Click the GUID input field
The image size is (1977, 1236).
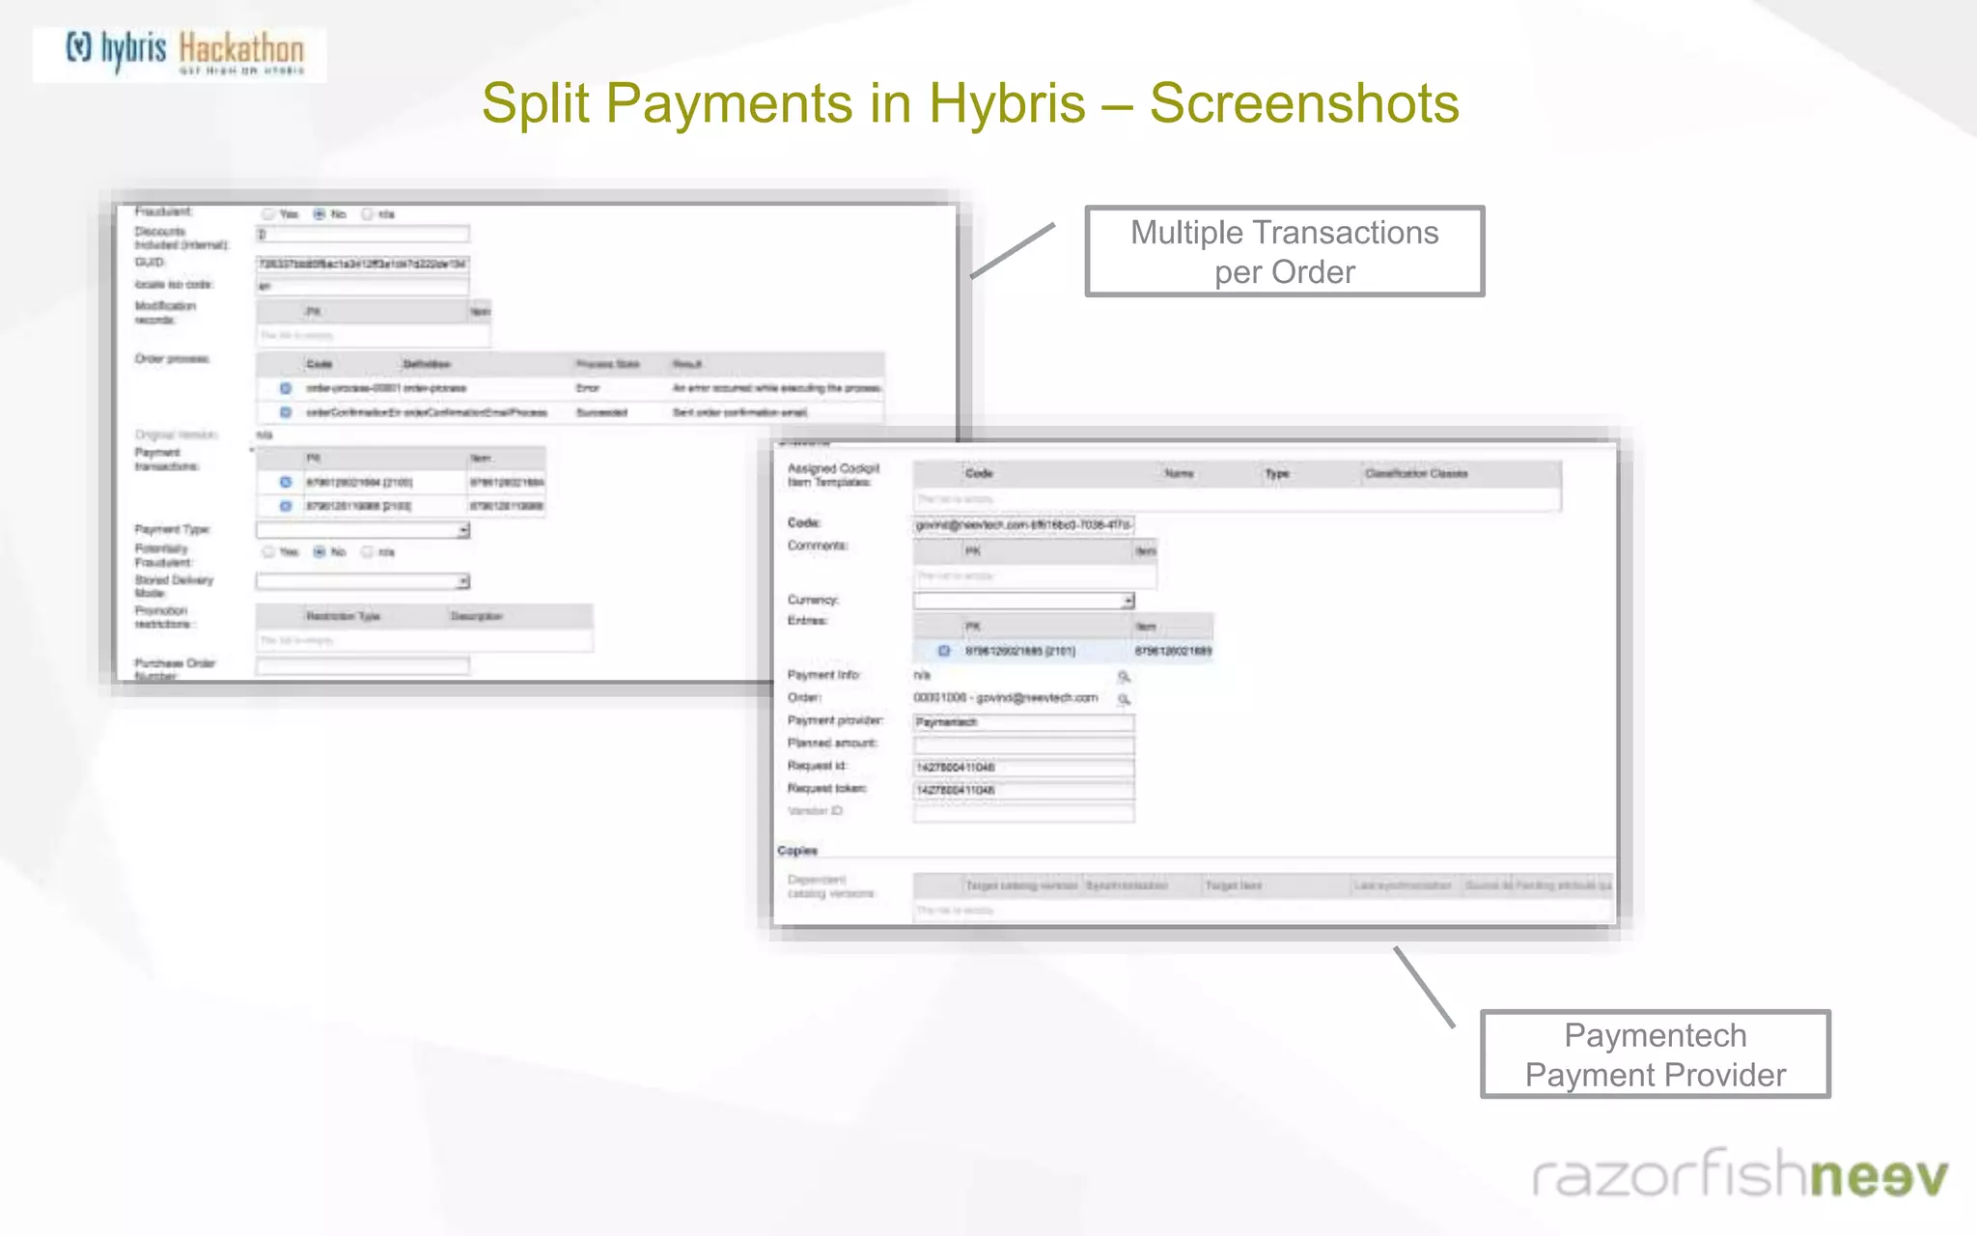click(x=363, y=264)
